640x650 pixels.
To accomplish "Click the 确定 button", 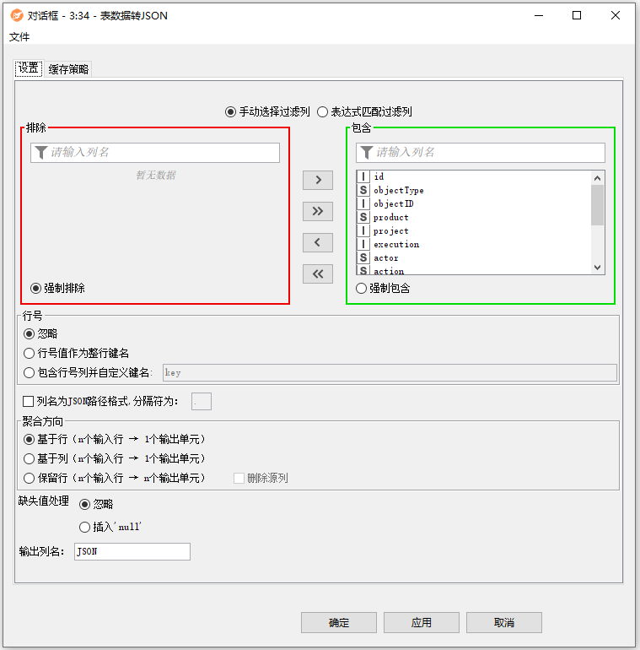I will tap(339, 623).
